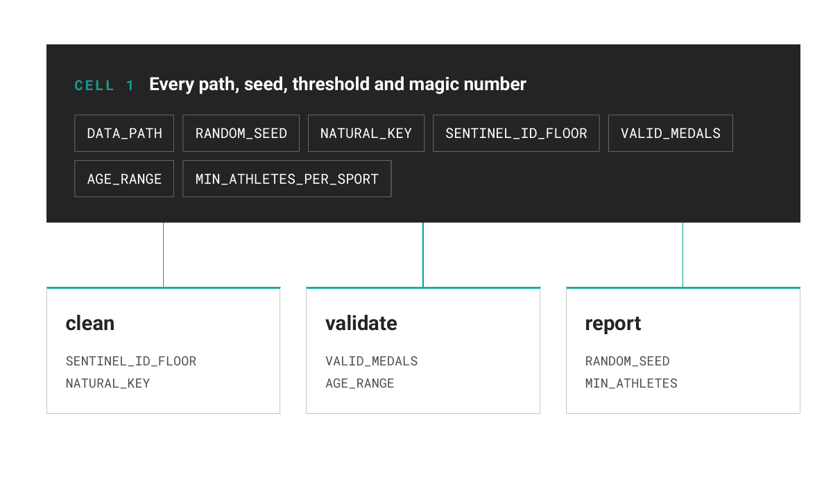Click RANDOM_SEED inside the report card

point(628,361)
